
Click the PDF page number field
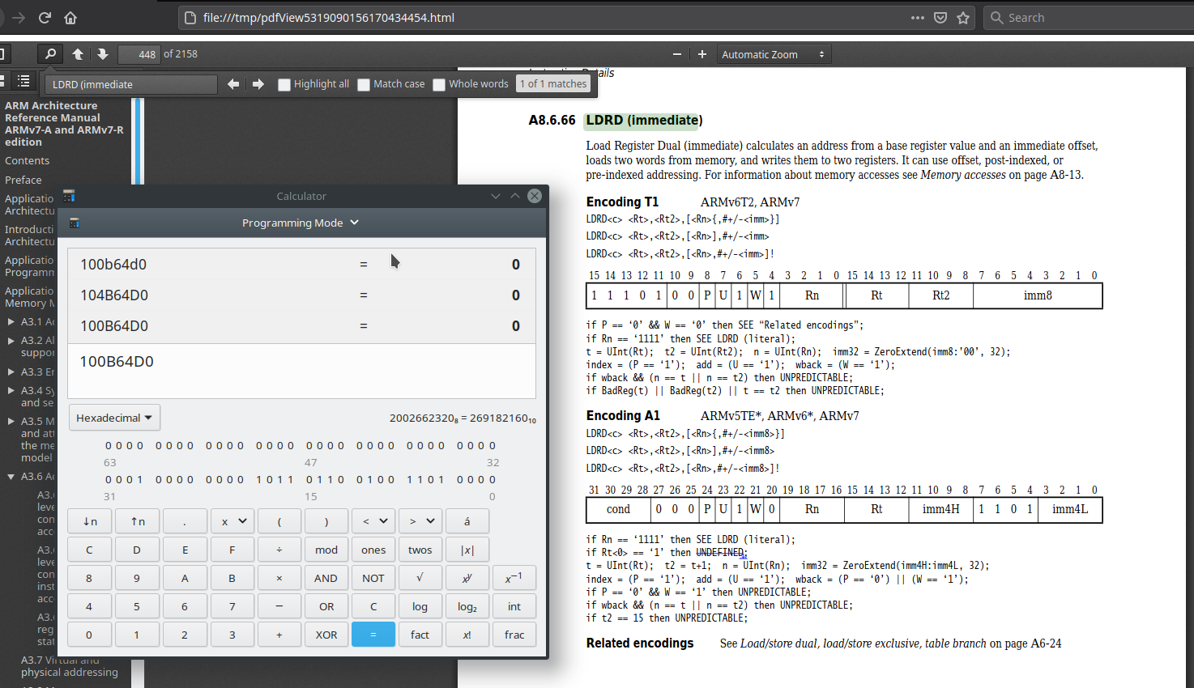[x=139, y=54]
